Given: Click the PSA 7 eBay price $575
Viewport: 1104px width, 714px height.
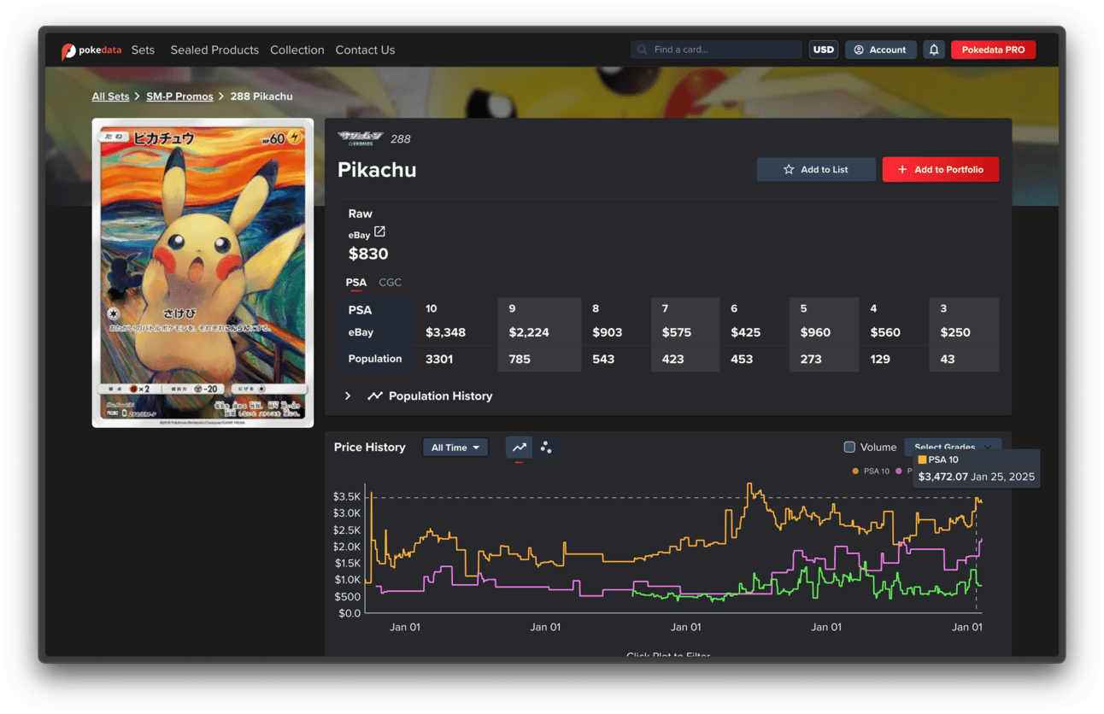Looking at the screenshot, I should 677,332.
